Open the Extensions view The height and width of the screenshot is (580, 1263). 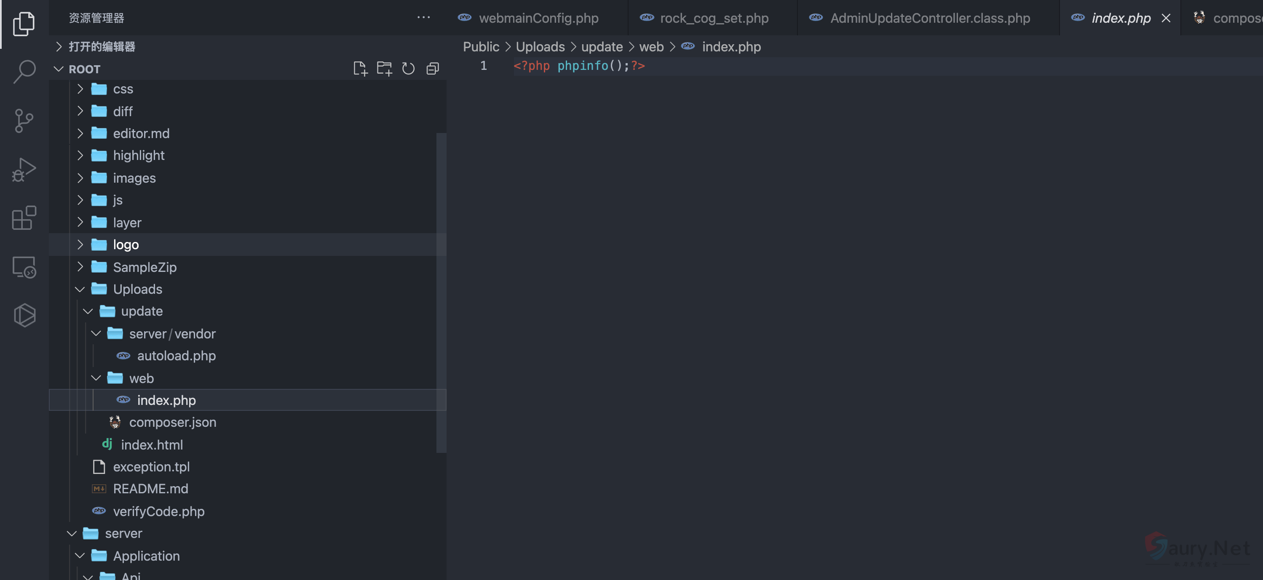[24, 218]
